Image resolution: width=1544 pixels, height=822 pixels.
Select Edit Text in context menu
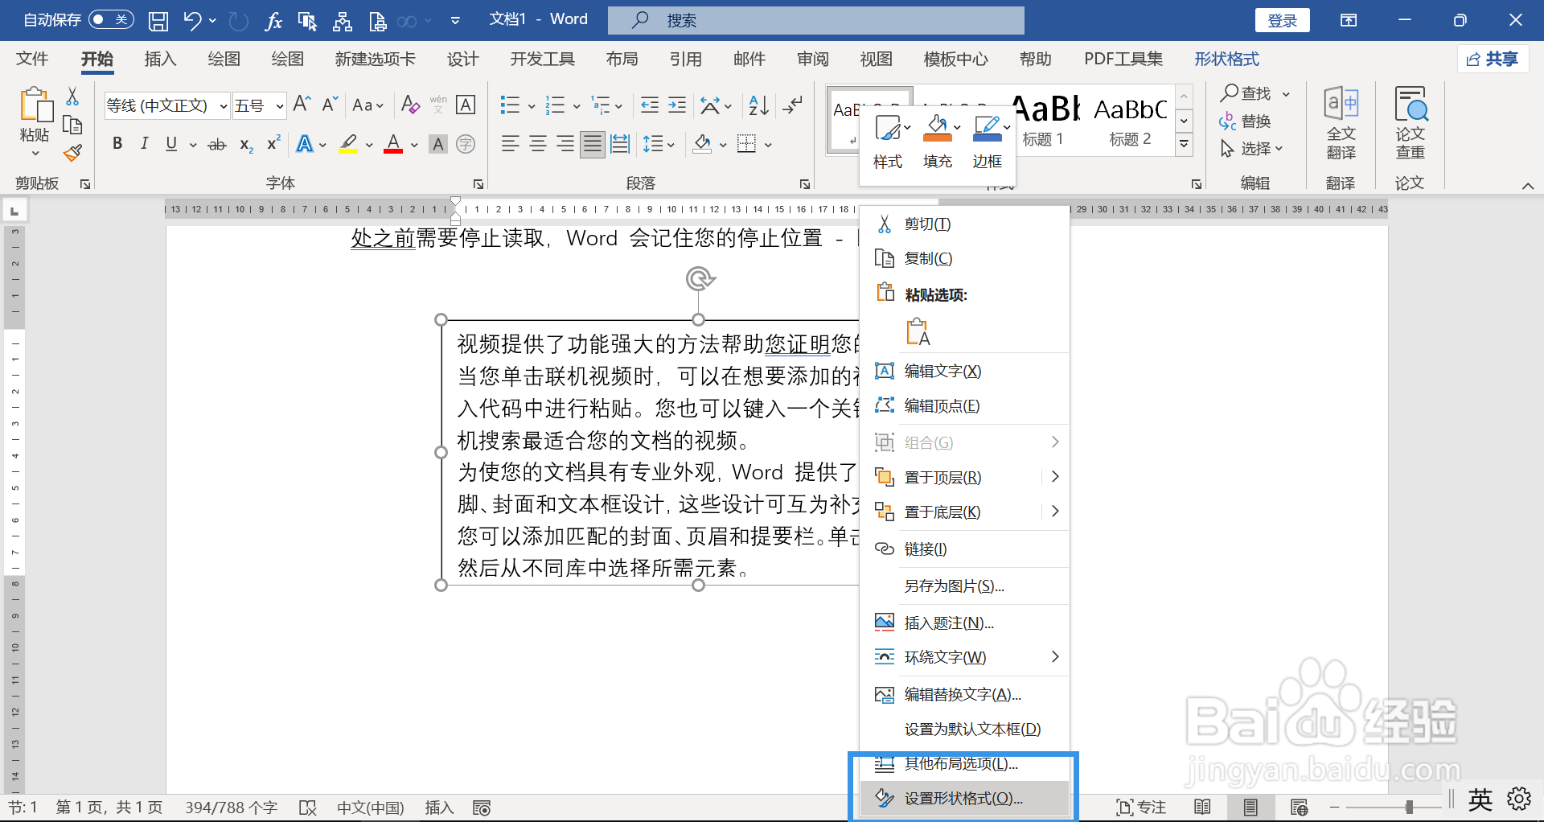(x=964, y=371)
